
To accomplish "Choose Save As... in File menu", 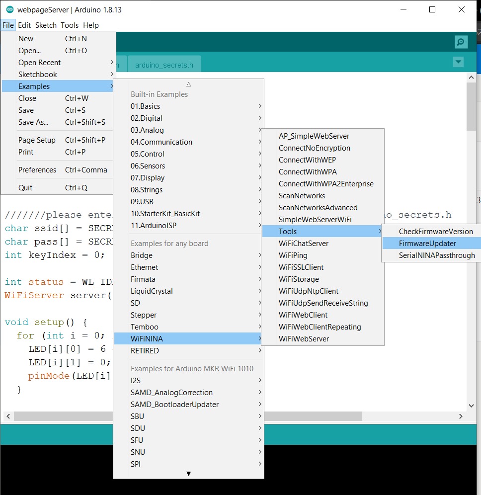I will click(x=58, y=122).
